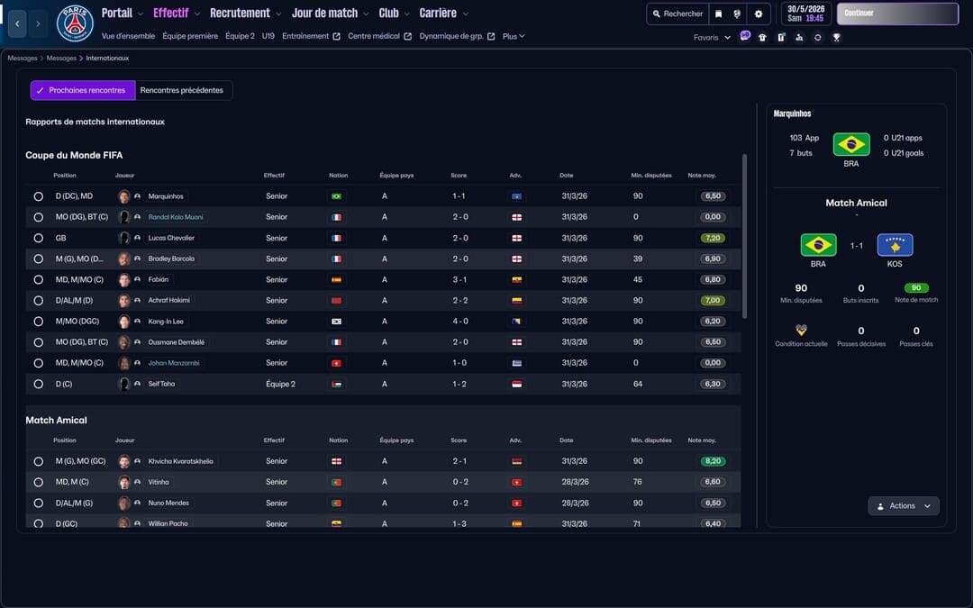973x608 pixels.
Task: Select the radio button for Khvicha Kvaratskhelia
Action: [x=38, y=461]
